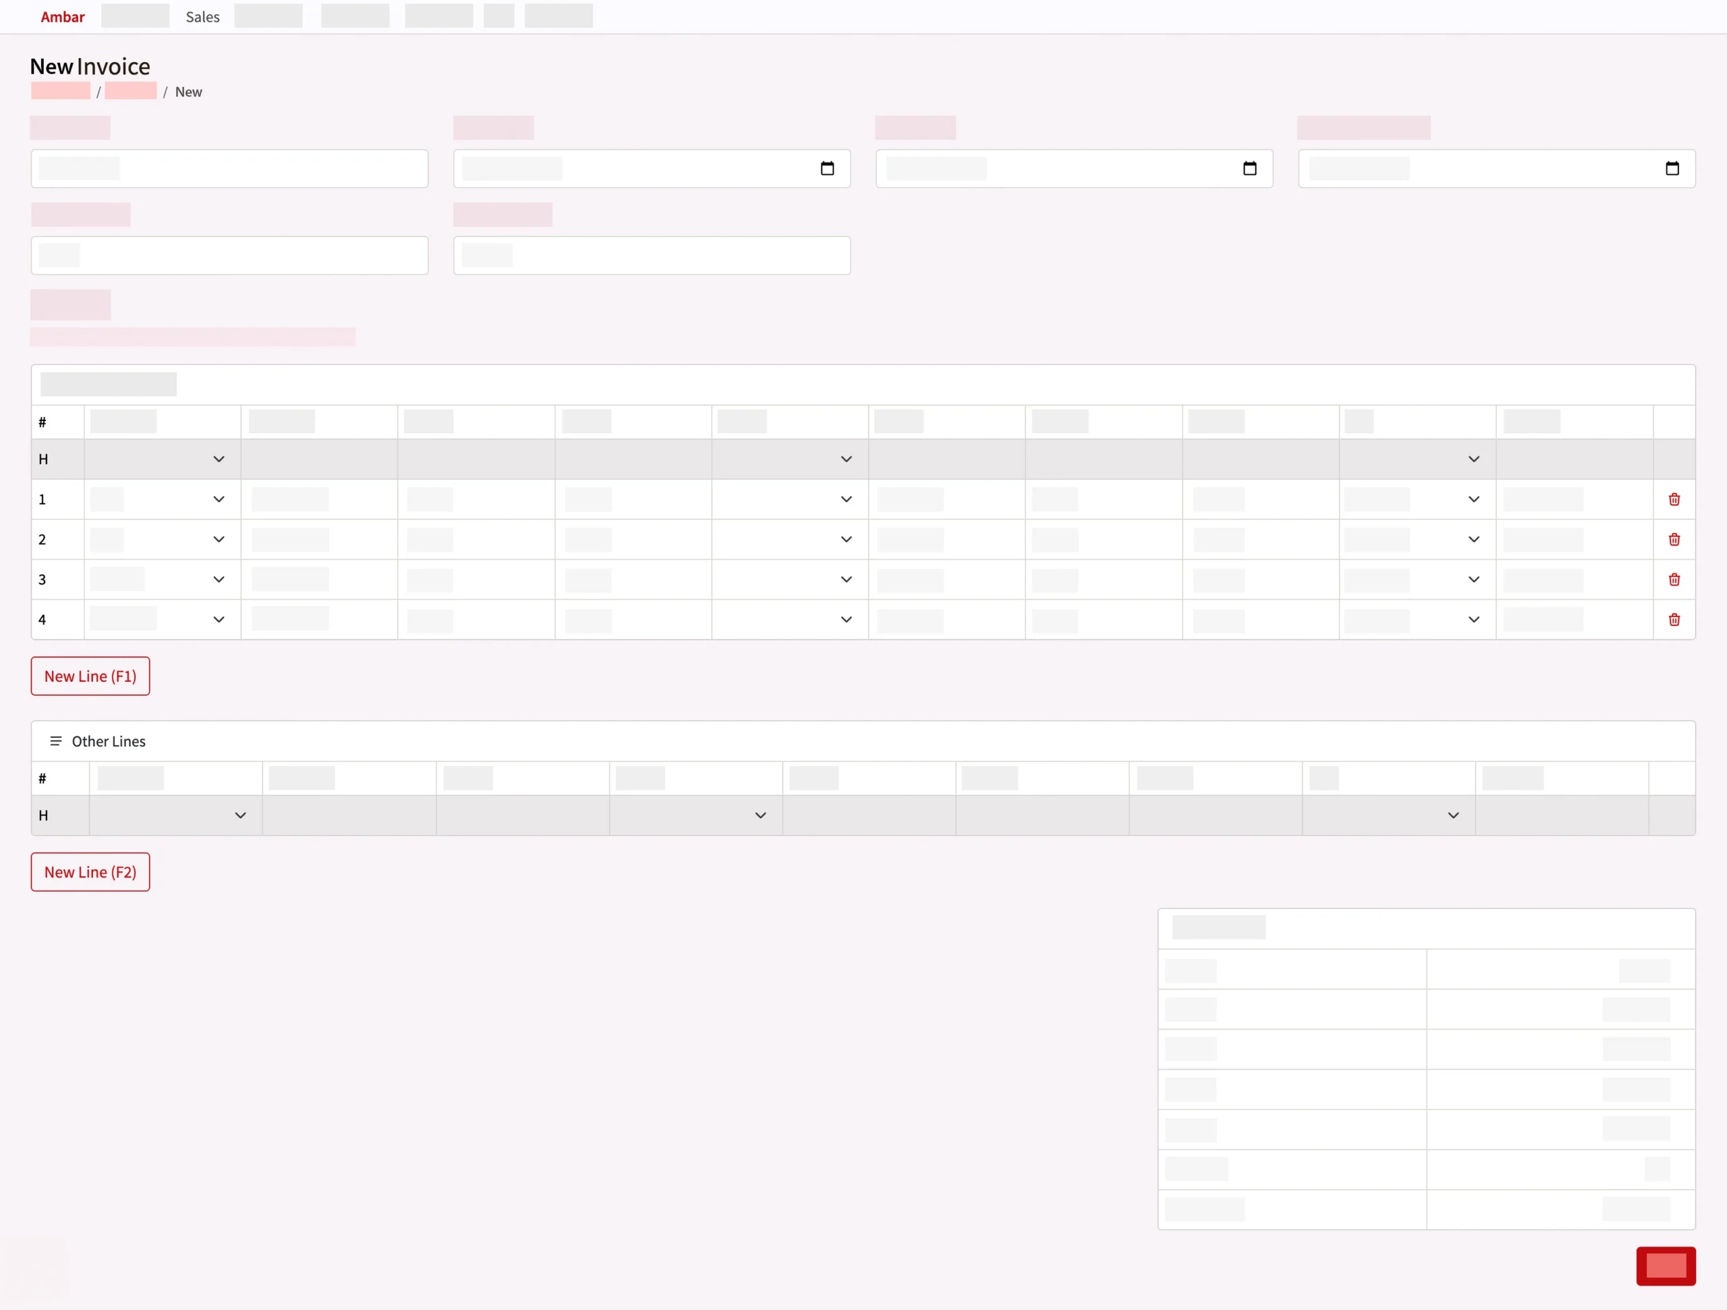
Task: Click New Line (F2) button
Action: pyautogui.click(x=90, y=872)
